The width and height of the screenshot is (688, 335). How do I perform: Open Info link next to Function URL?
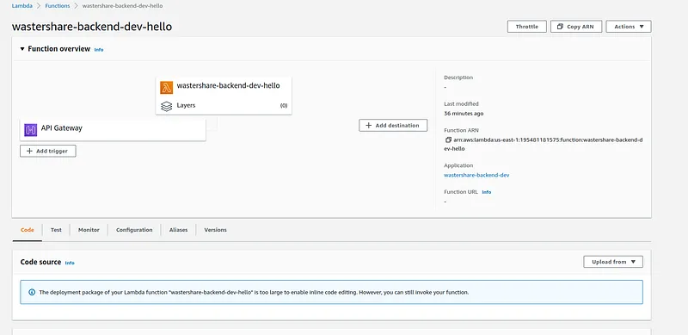[487, 192]
